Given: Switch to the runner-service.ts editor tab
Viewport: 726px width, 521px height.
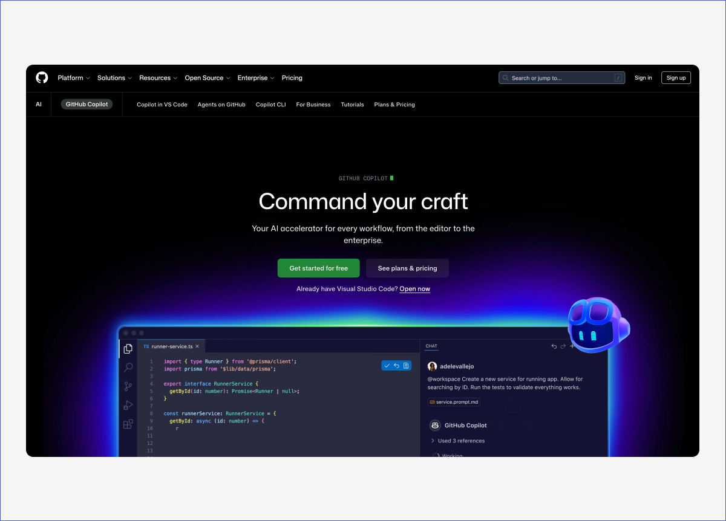Looking at the screenshot, I should (x=172, y=346).
